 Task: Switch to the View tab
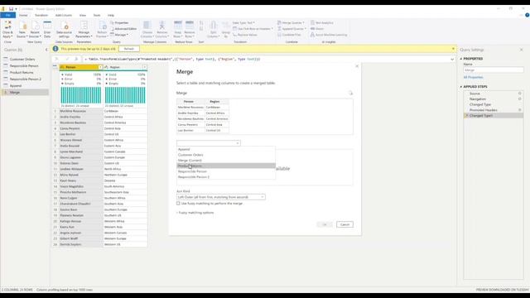click(83, 15)
